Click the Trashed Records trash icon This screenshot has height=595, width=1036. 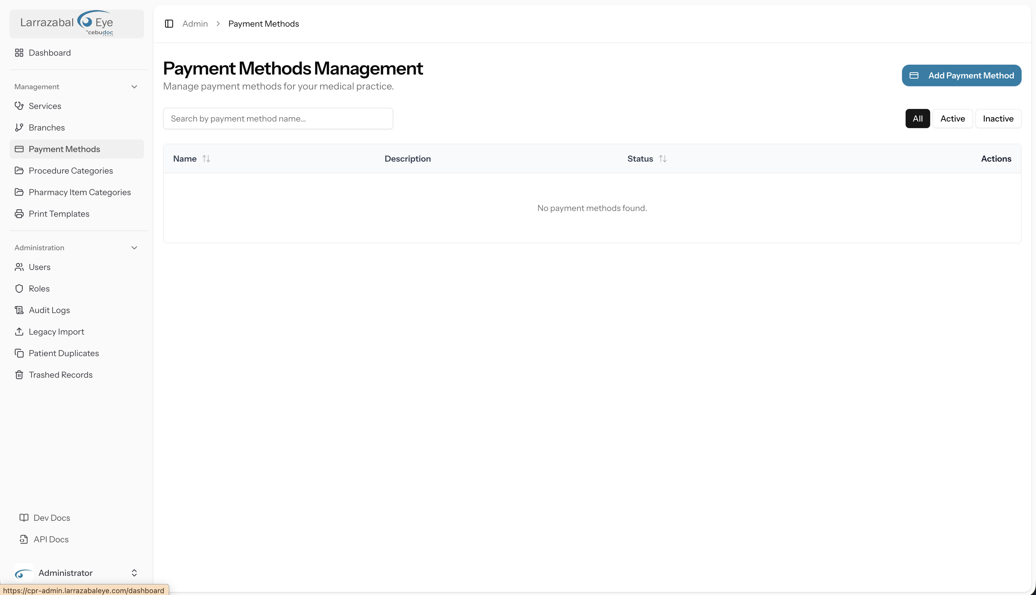[x=19, y=375]
